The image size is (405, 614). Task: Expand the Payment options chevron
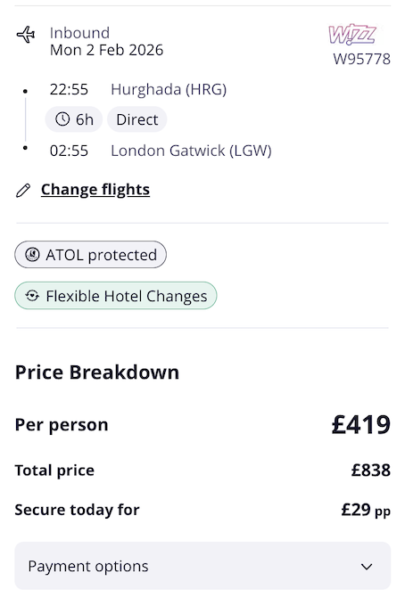(367, 566)
